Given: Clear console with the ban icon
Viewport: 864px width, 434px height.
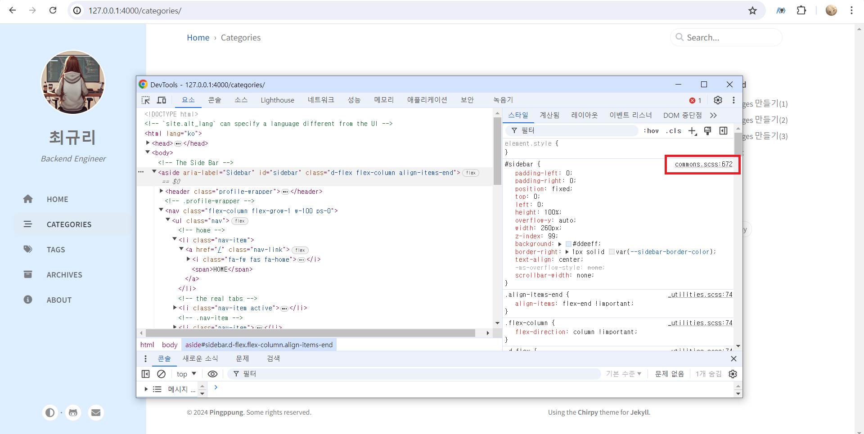Looking at the screenshot, I should [x=161, y=374].
